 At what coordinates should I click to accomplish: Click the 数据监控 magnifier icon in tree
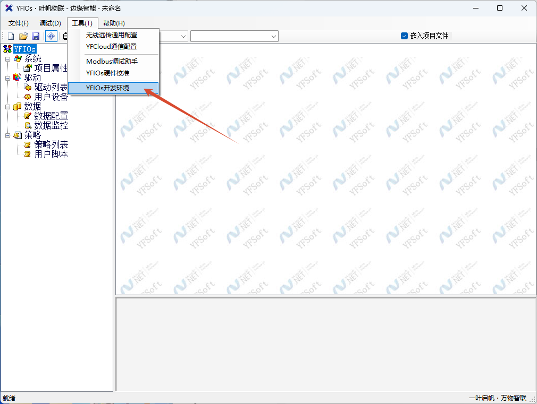click(x=28, y=125)
